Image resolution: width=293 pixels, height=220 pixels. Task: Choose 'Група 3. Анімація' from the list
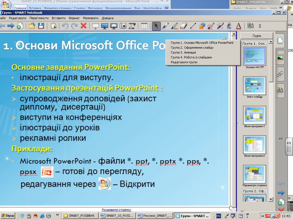183,52
